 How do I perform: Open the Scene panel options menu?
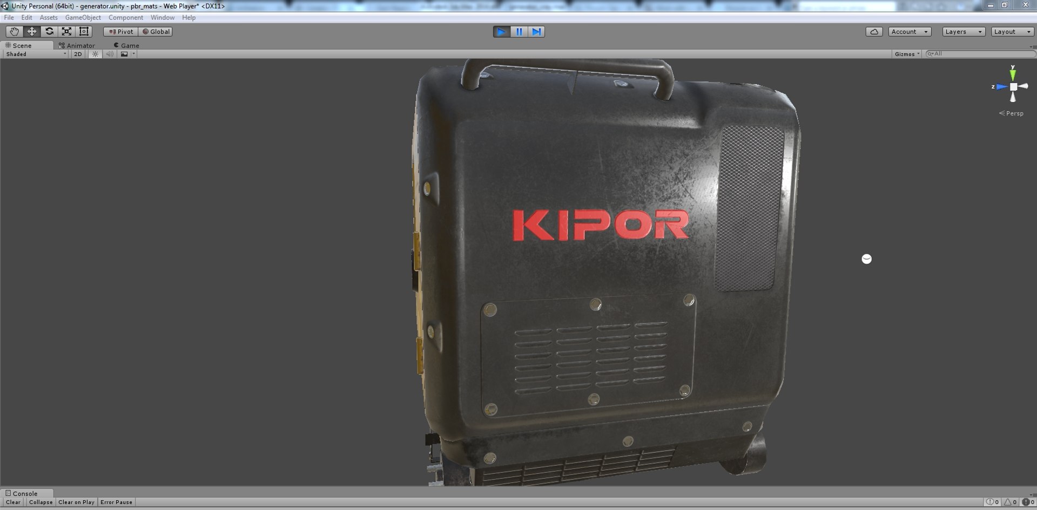pos(1033,46)
